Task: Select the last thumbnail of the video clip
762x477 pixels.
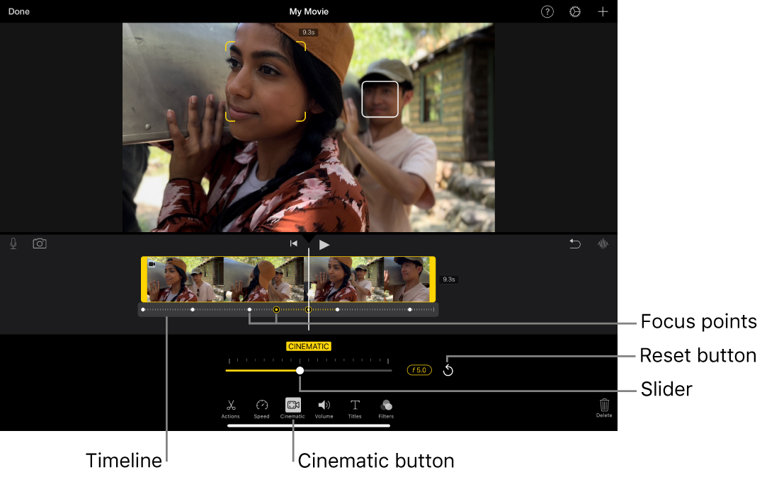Action: pos(406,280)
